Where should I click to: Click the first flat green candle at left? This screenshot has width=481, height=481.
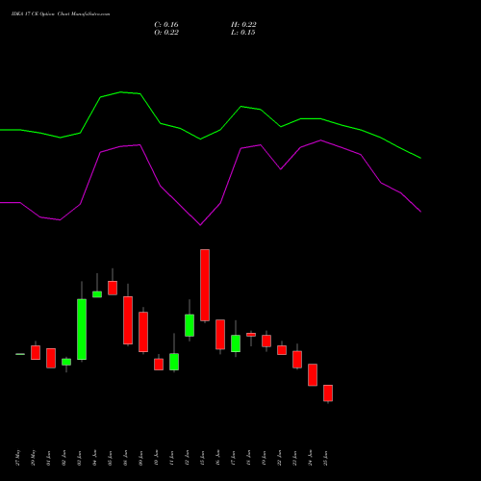tap(20, 354)
